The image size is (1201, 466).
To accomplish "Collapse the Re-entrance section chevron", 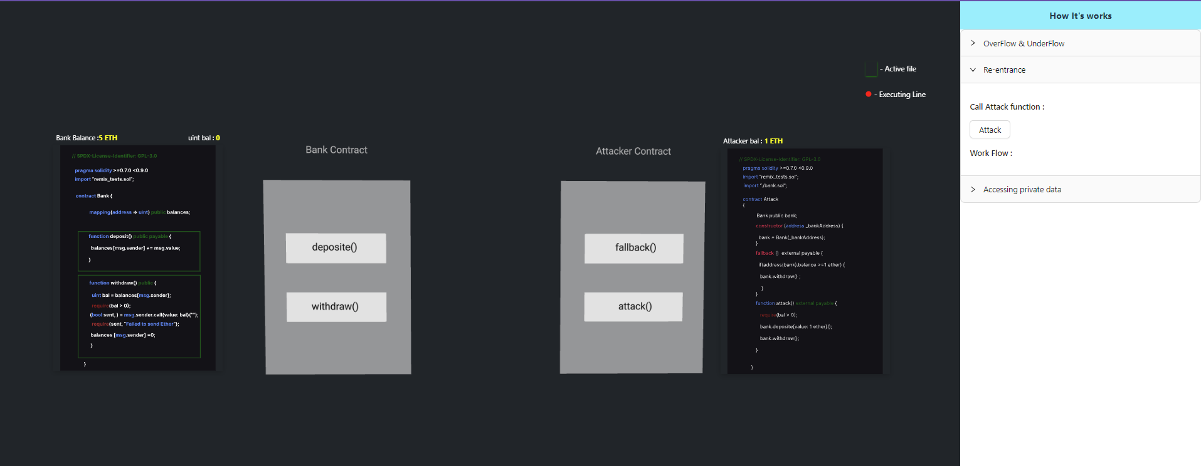I will click(x=973, y=70).
